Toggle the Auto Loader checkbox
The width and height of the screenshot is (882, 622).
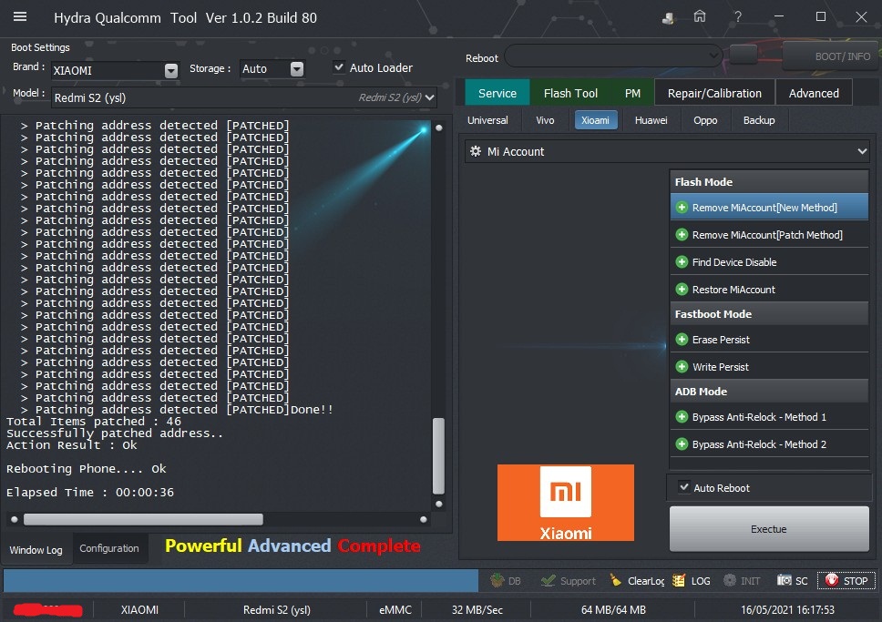339,67
